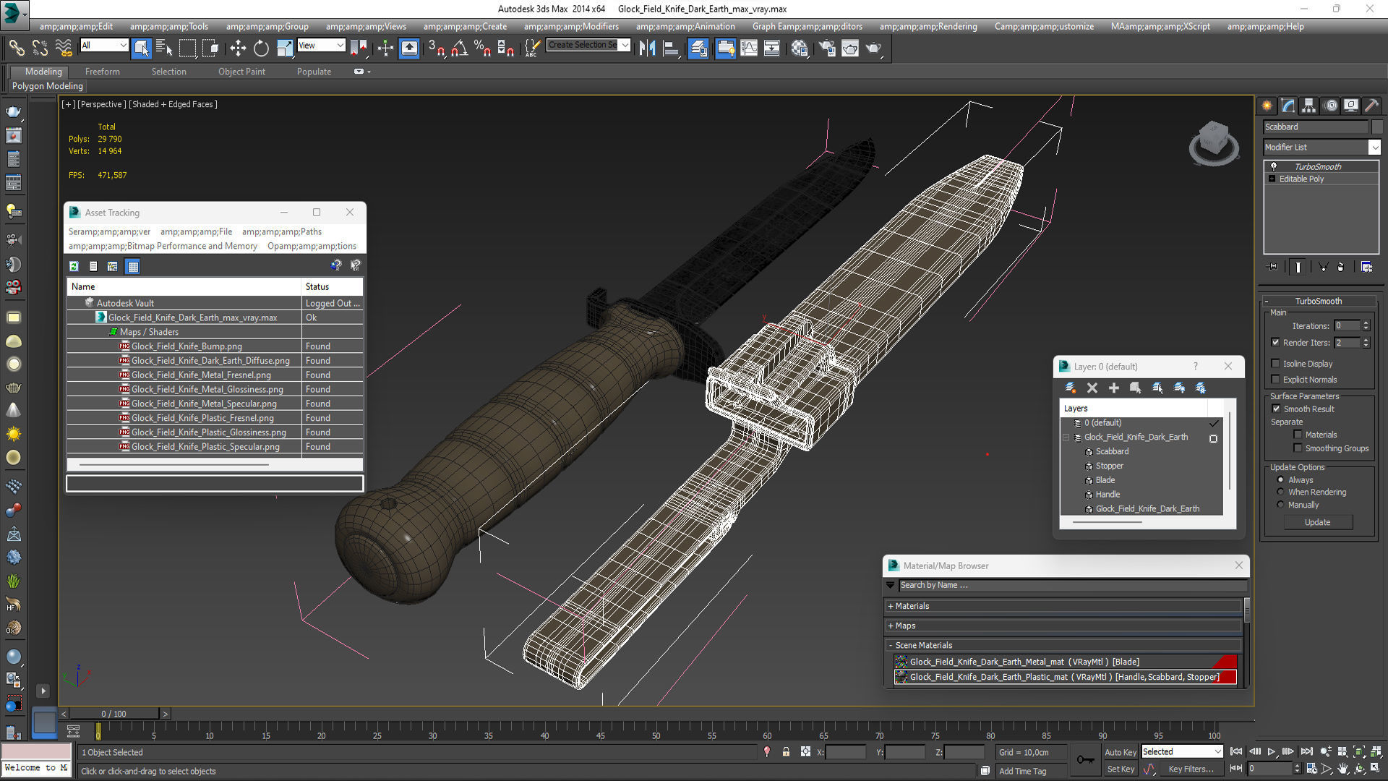Open the selection filter All dropdown

104,46
